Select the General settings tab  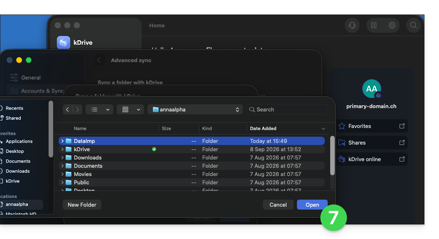pyautogui.click(x=30, y=77)
